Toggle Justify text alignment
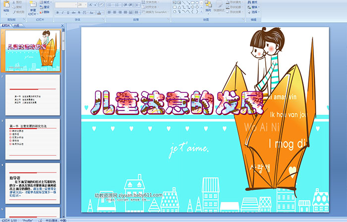The width and height of the screenshot is (347, 222). (125, 12)
